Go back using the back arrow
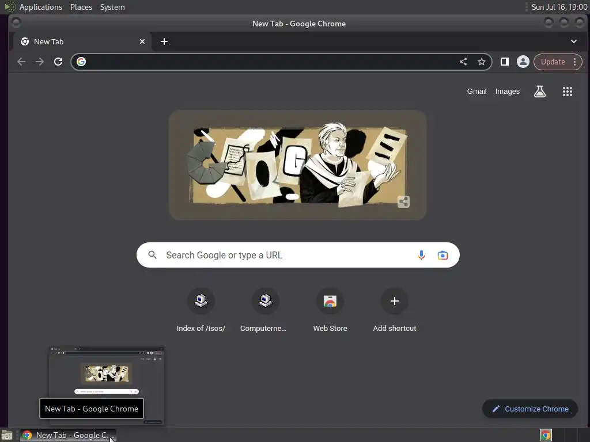The image size is (590, 442). click(x=21, y=62)
